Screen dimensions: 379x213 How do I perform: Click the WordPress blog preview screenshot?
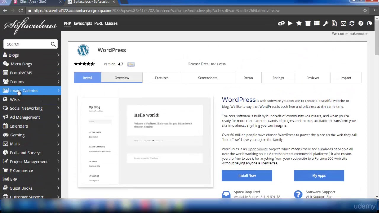145,141
